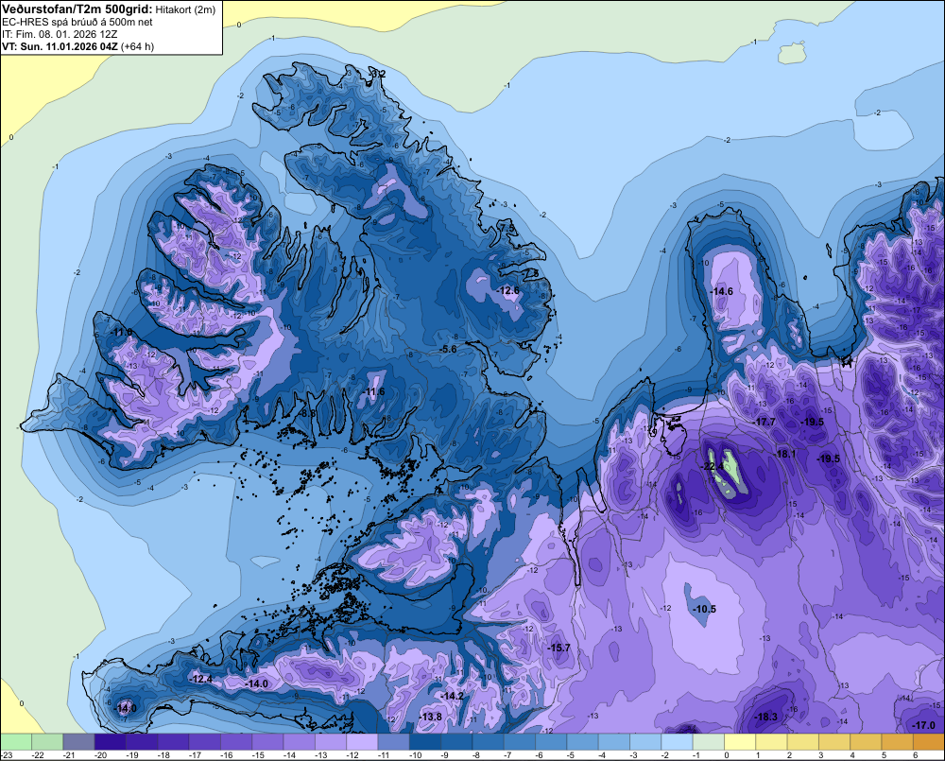Click the -17.0 temperature value
Image resolution: width=945 pixels, height=761 pixels.
(x=924, y=725)
